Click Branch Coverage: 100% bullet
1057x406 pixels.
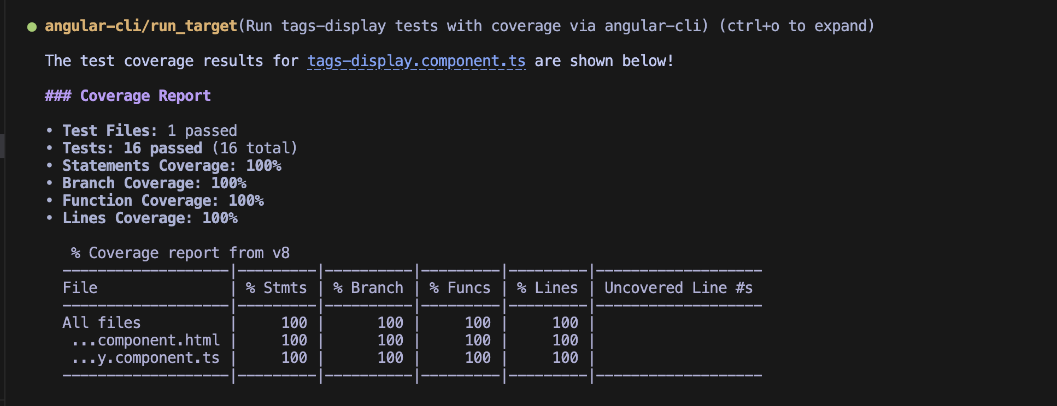154,183
